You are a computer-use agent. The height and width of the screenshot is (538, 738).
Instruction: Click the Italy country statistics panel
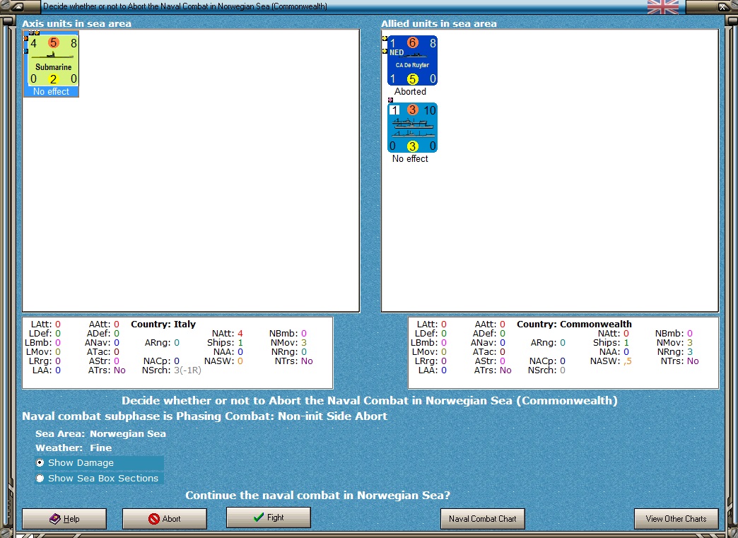tap(177, 353)
